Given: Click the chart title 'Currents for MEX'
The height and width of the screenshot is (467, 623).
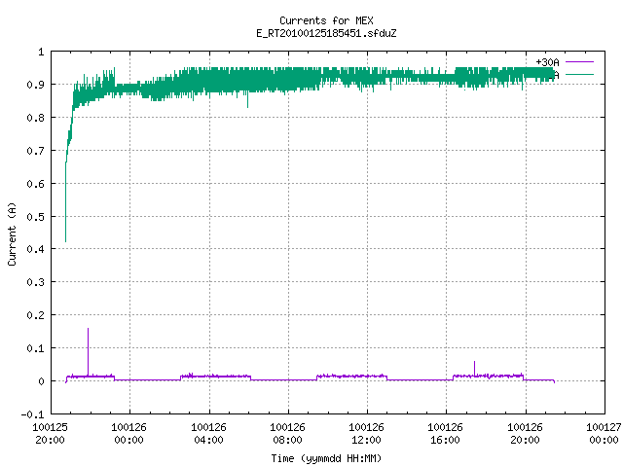Looking at the screenshot, I should [x=326, y=20].
